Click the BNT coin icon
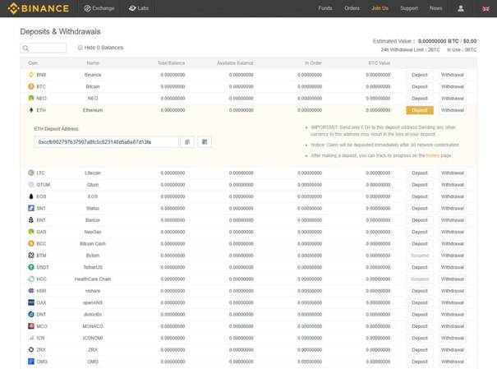 [x=31, y=220]
